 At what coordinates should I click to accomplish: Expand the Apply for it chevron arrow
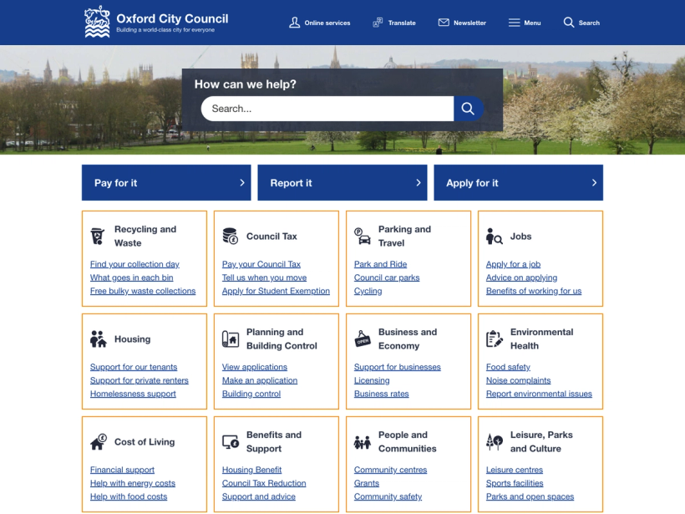point(594,183)
